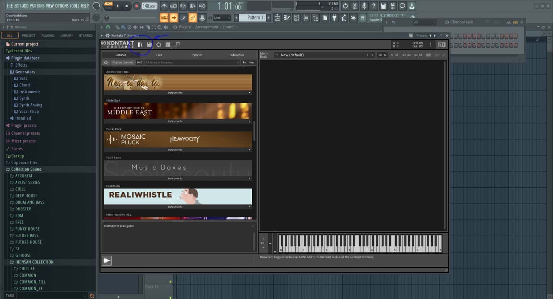This screenshot has width=553, height=299.
Task: Click the browser search magnifier icon
Action: [92, 295]
